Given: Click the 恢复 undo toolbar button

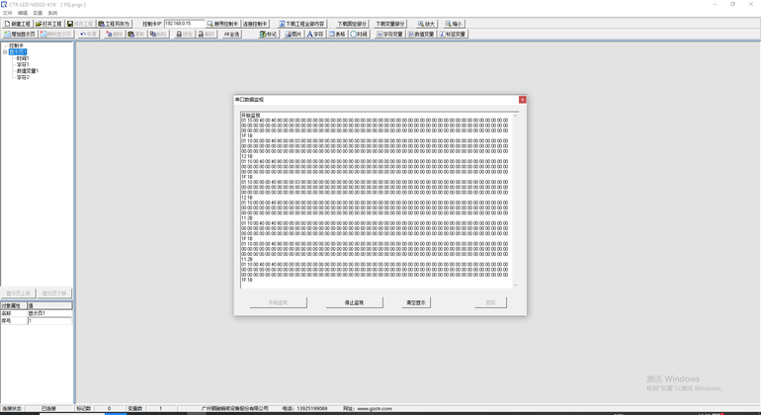Looking at the screenshot, I should coord(88,34).
